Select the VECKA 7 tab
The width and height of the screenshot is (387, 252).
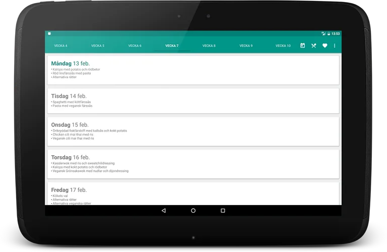172,46
